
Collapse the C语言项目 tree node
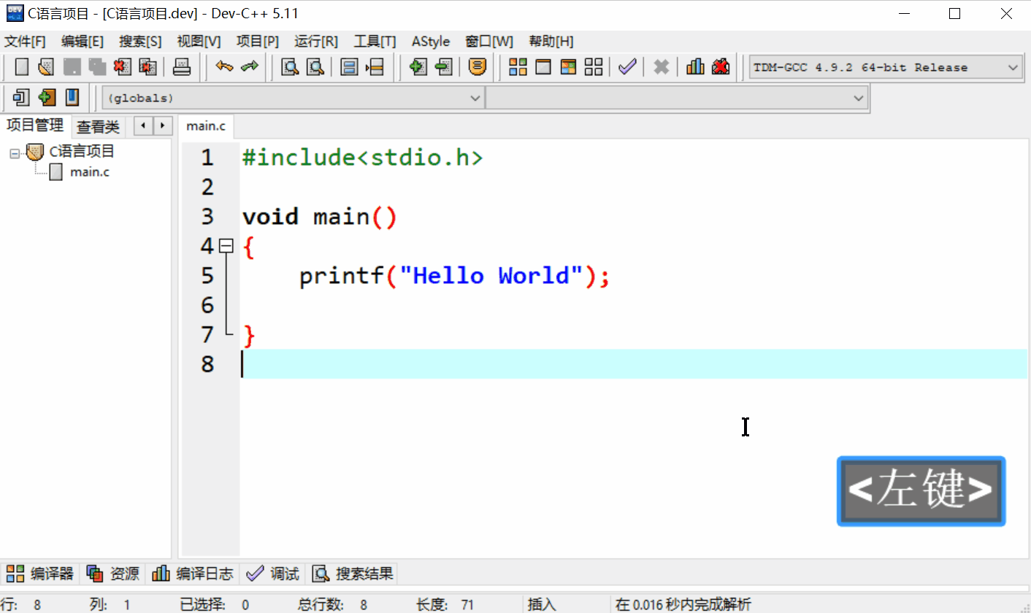(x=15, y=153)
